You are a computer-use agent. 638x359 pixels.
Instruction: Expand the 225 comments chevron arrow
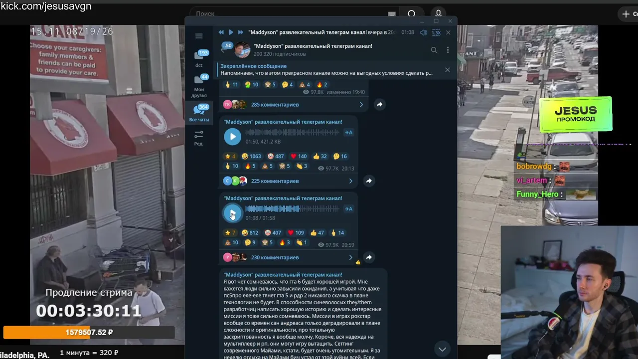(x=350, y=181)
